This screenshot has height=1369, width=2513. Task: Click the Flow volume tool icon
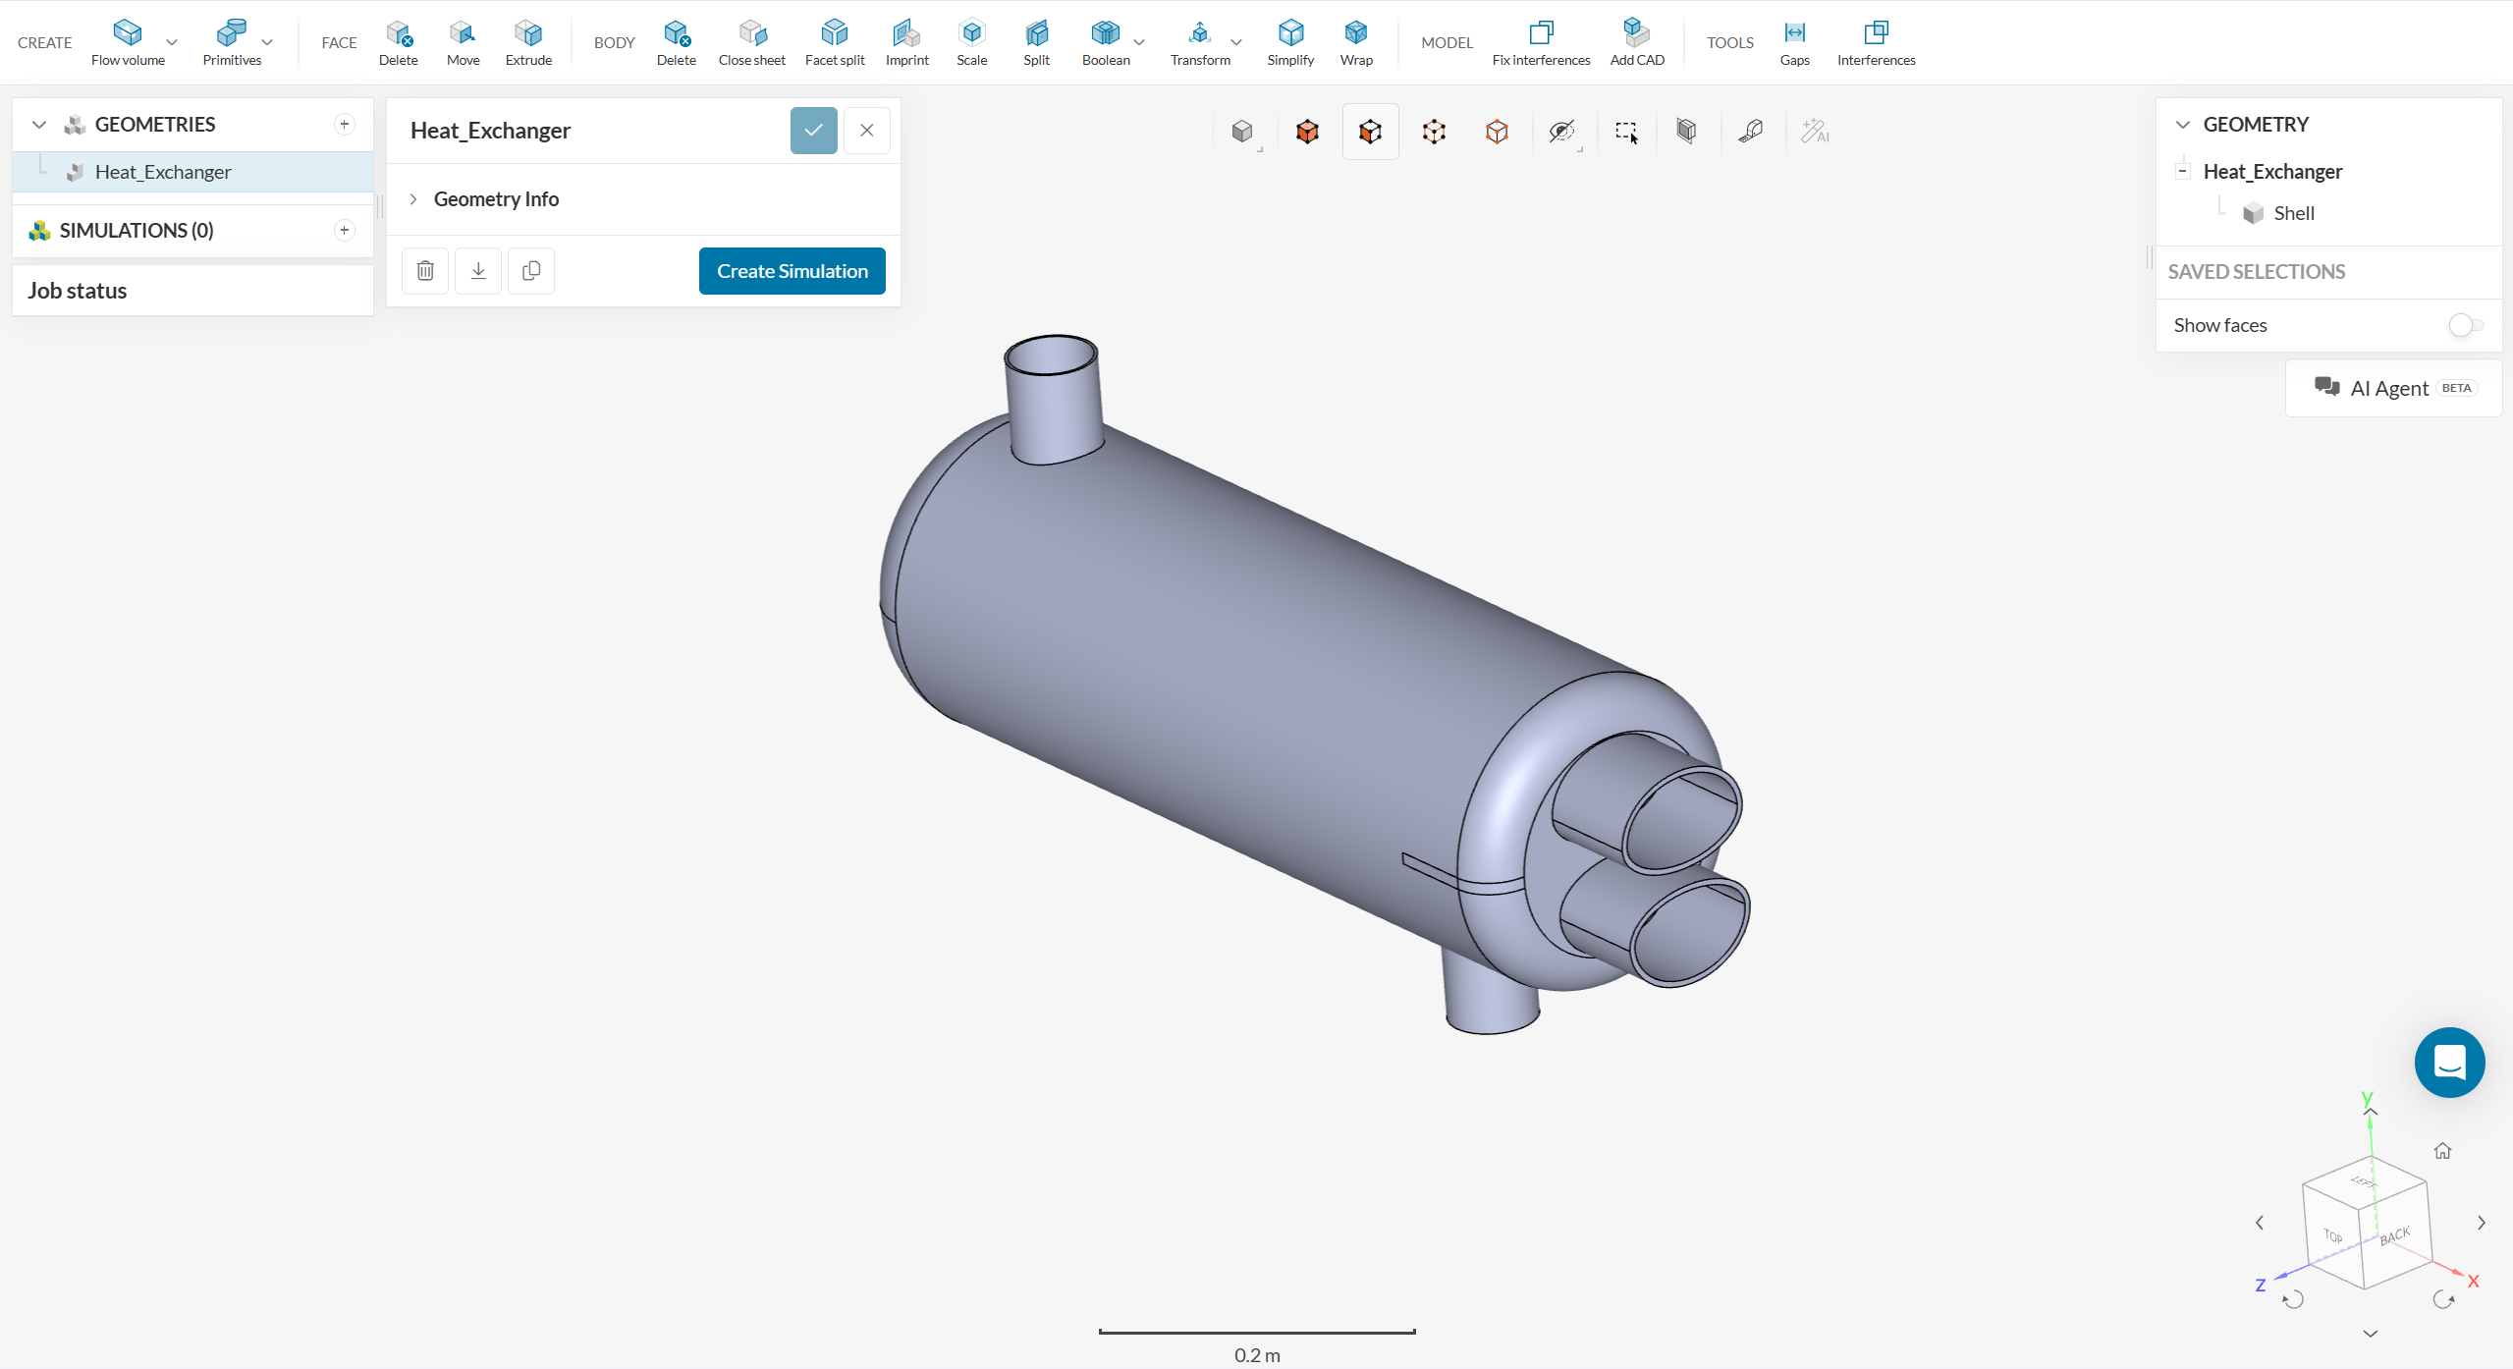pyautogui.click(x=128, y=33)
